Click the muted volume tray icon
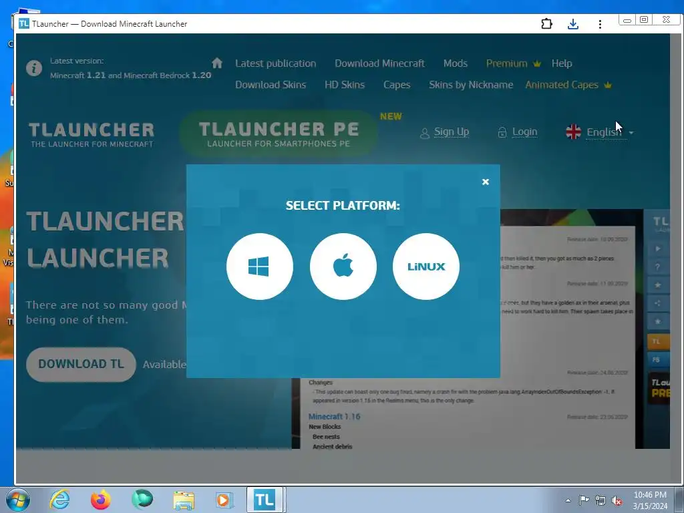684x513 pixels. point(617,501)
